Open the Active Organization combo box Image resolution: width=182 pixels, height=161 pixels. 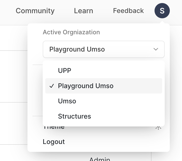[x=103, y=49]
